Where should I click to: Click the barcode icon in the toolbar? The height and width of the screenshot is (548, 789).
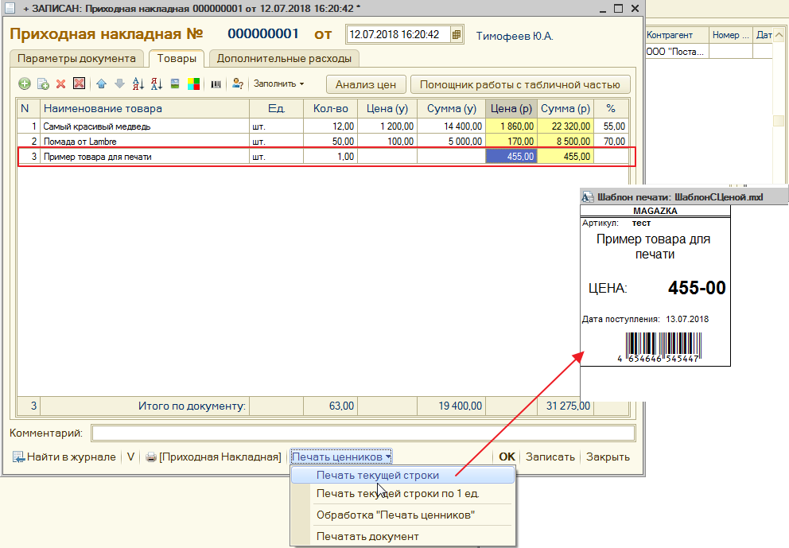[216, 84]
